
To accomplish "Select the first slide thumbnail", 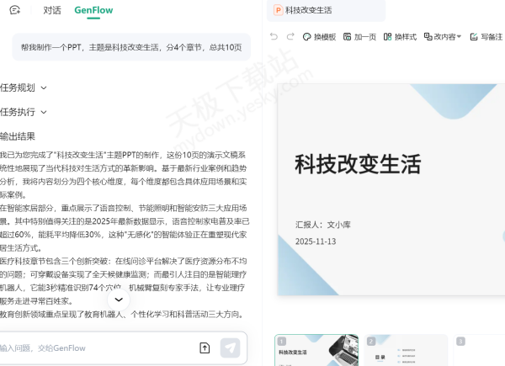I will [x=316, y=350].
